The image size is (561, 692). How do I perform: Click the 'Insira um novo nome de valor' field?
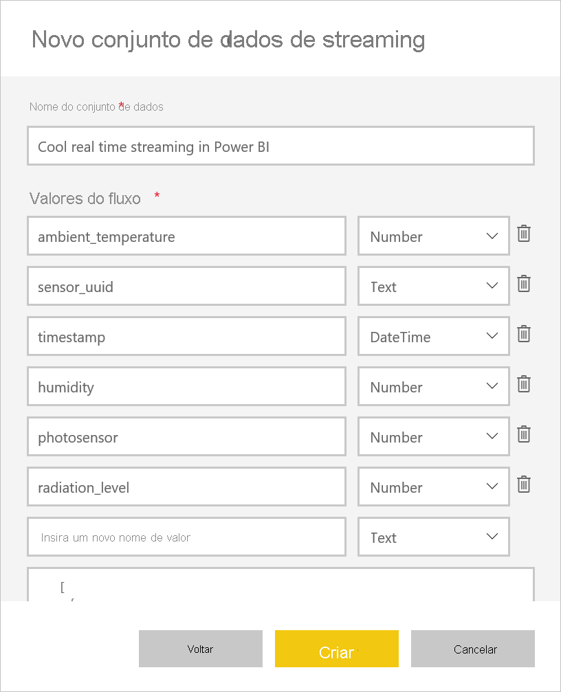(x=186, y=537)
